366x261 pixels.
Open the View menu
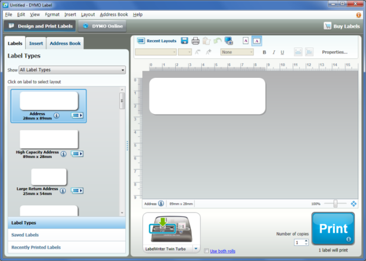point(35,15)
